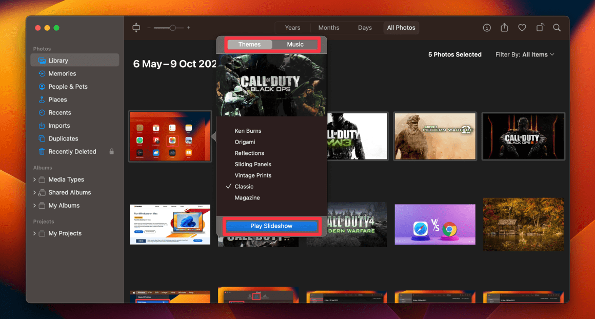Image resolution: width=595 pixels, height=319 pixels.
Task: Open Recently Deleted in the sidebar
Action: click(71, 151)
